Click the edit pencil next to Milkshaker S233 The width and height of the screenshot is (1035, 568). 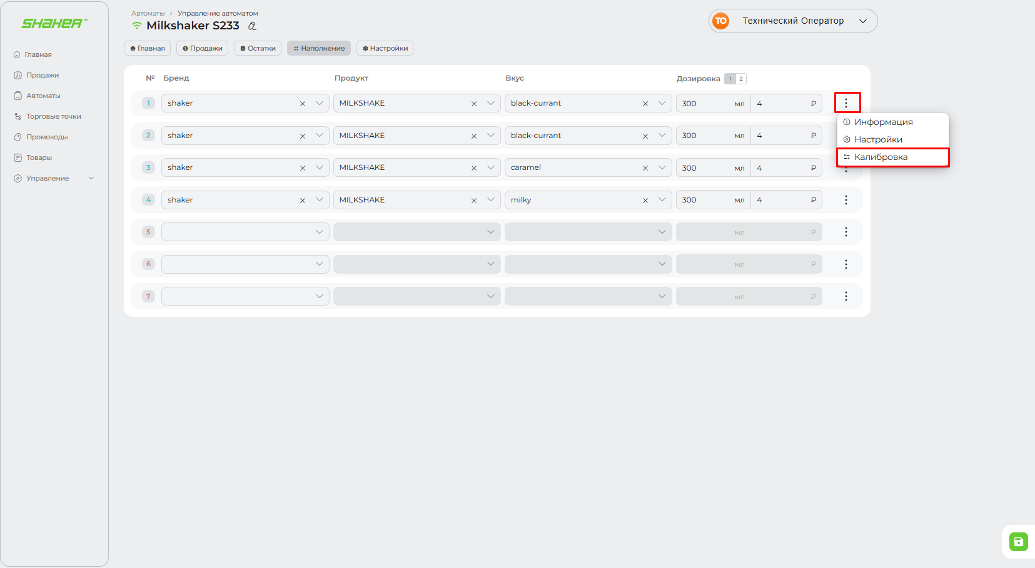click(x=252, y=26)
